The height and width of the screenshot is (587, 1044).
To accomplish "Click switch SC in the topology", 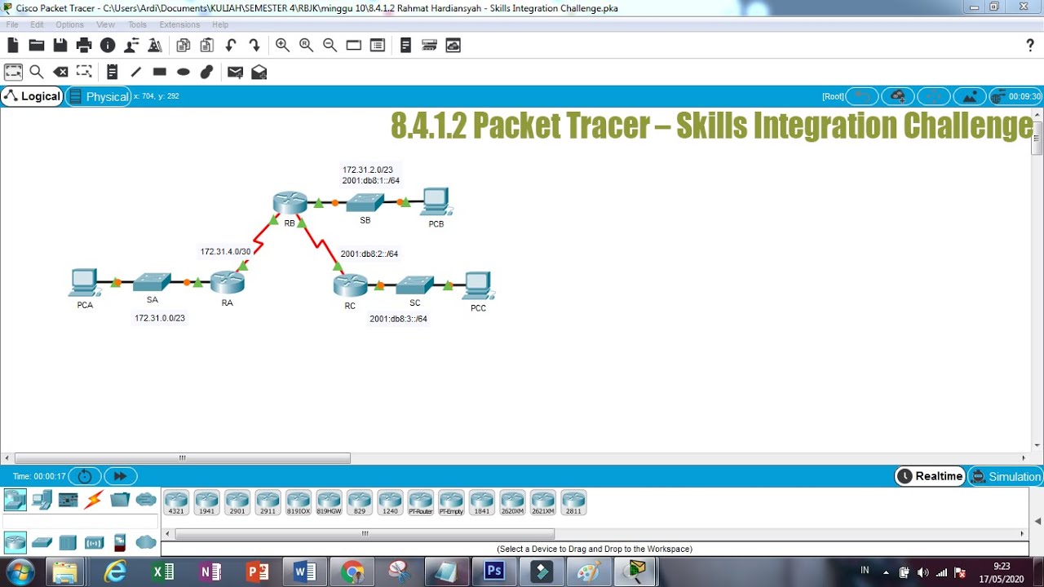I will click(x=414, y=285).
